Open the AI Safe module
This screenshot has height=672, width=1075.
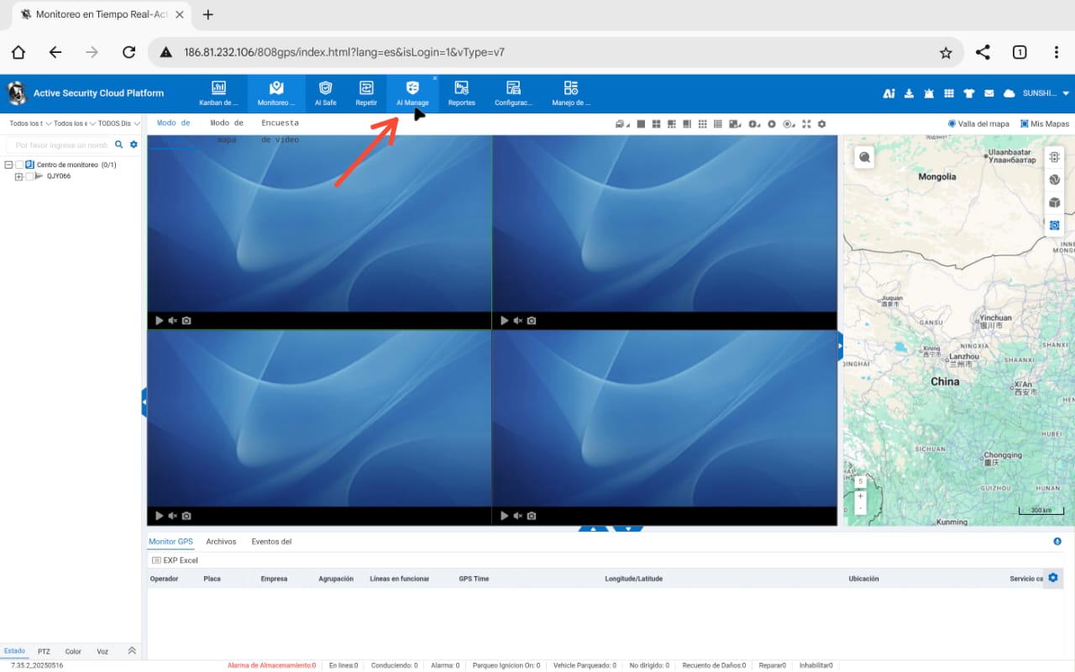(x=325, y=93)
